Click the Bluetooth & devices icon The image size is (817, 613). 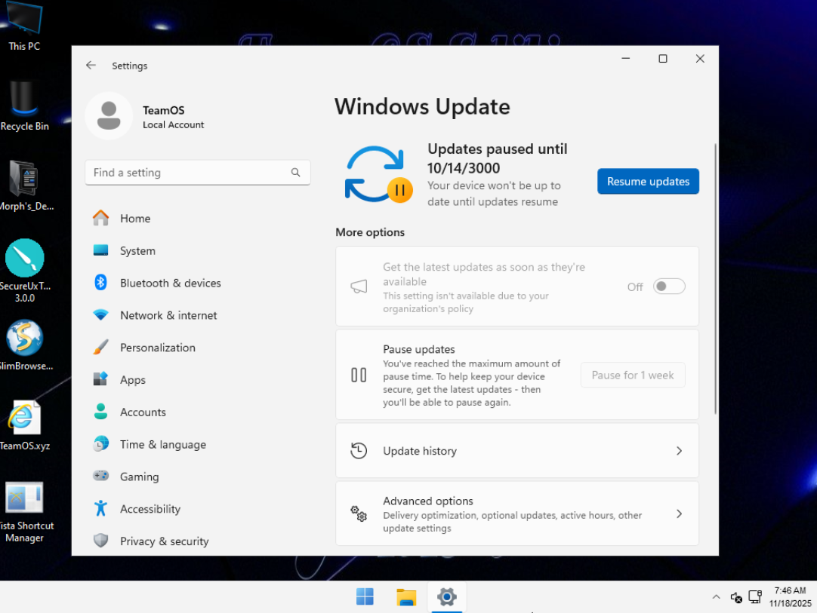(x=100, y=283)
